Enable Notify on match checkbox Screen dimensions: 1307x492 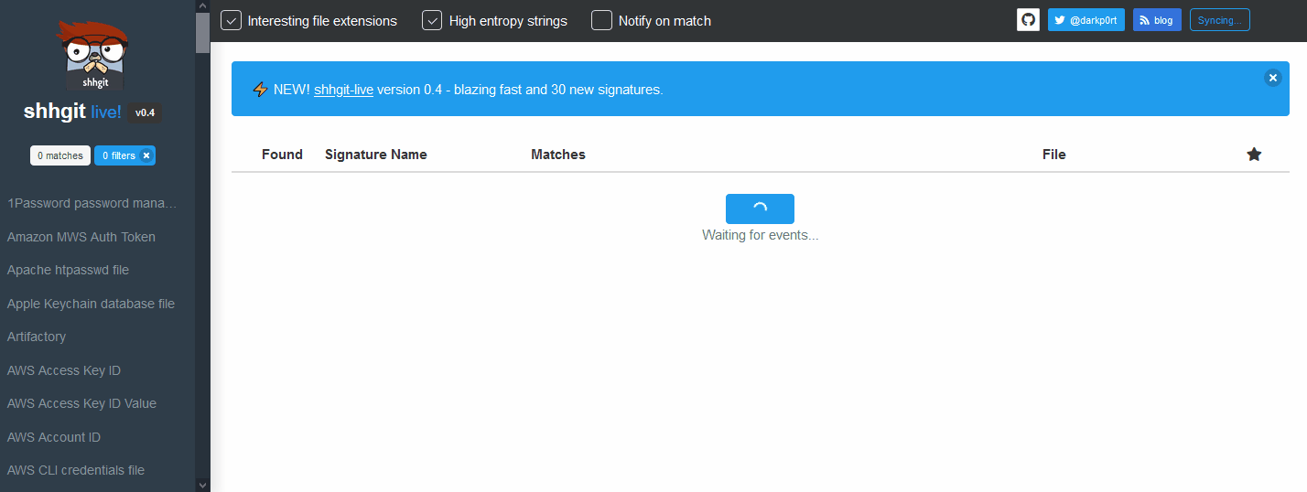pyautogui.click(x=601, y=20)
